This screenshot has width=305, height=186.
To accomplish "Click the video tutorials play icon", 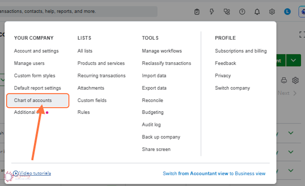I will tap(16, 174).
